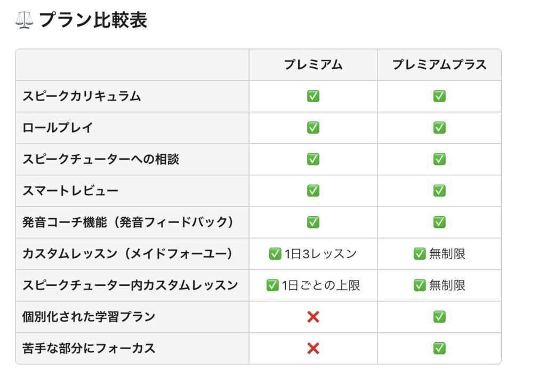Click the プレミアムプラス checkmark for 苦手な部分にフォーカス

tap(439, 349)
